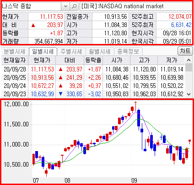Switch to the 분별시세 tab
194x185 pixels.
tap(15, 51)
